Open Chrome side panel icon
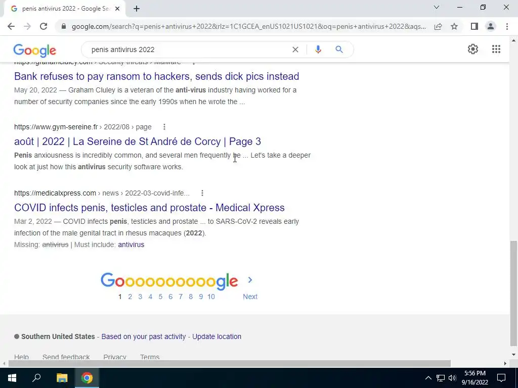Image resolution: width=518 pixels, height=388 pixels. (x=474, y=26)
